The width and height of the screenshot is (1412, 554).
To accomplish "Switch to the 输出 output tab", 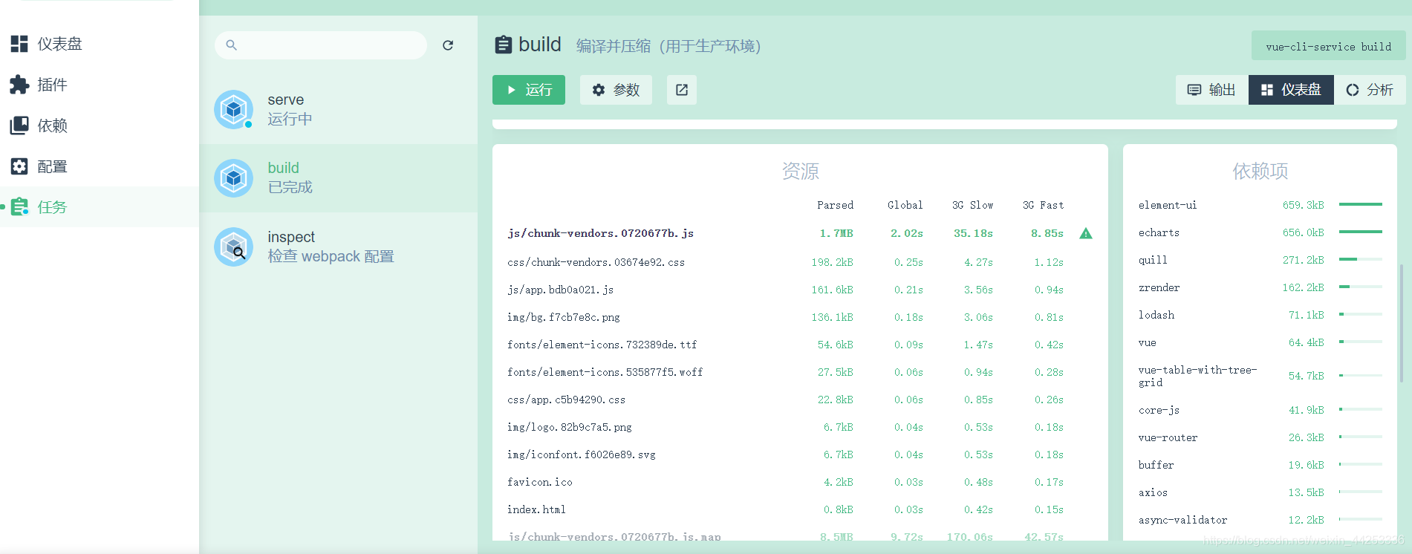I will click(x=1212, y=90).
